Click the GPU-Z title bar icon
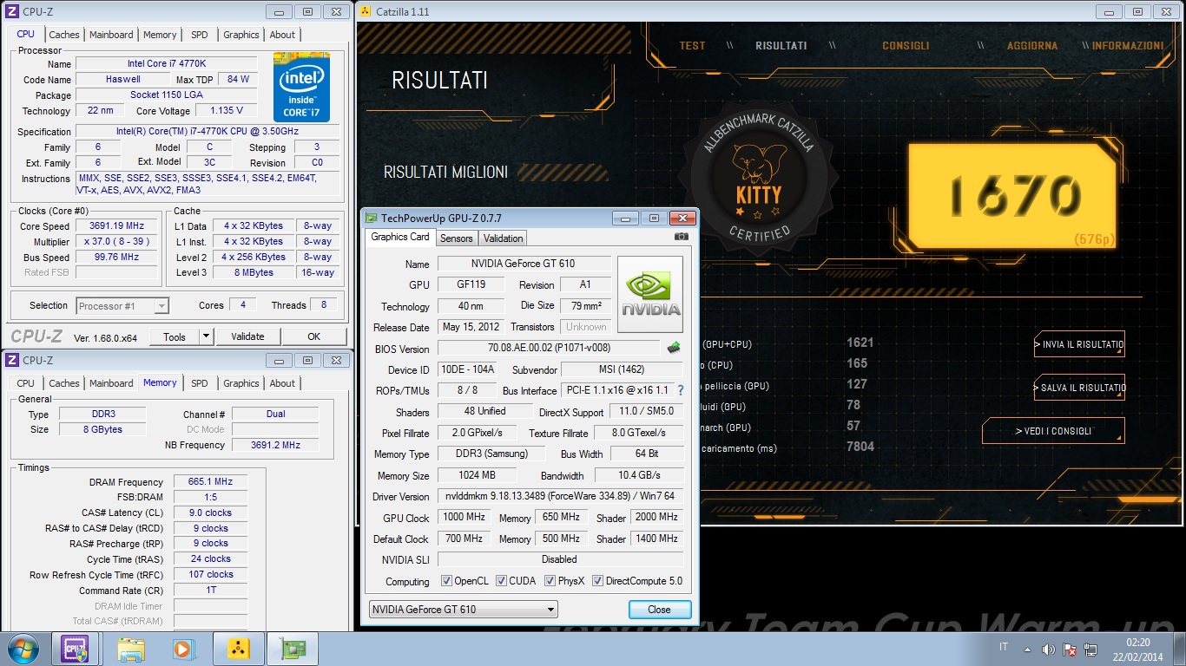 (372, 218)
